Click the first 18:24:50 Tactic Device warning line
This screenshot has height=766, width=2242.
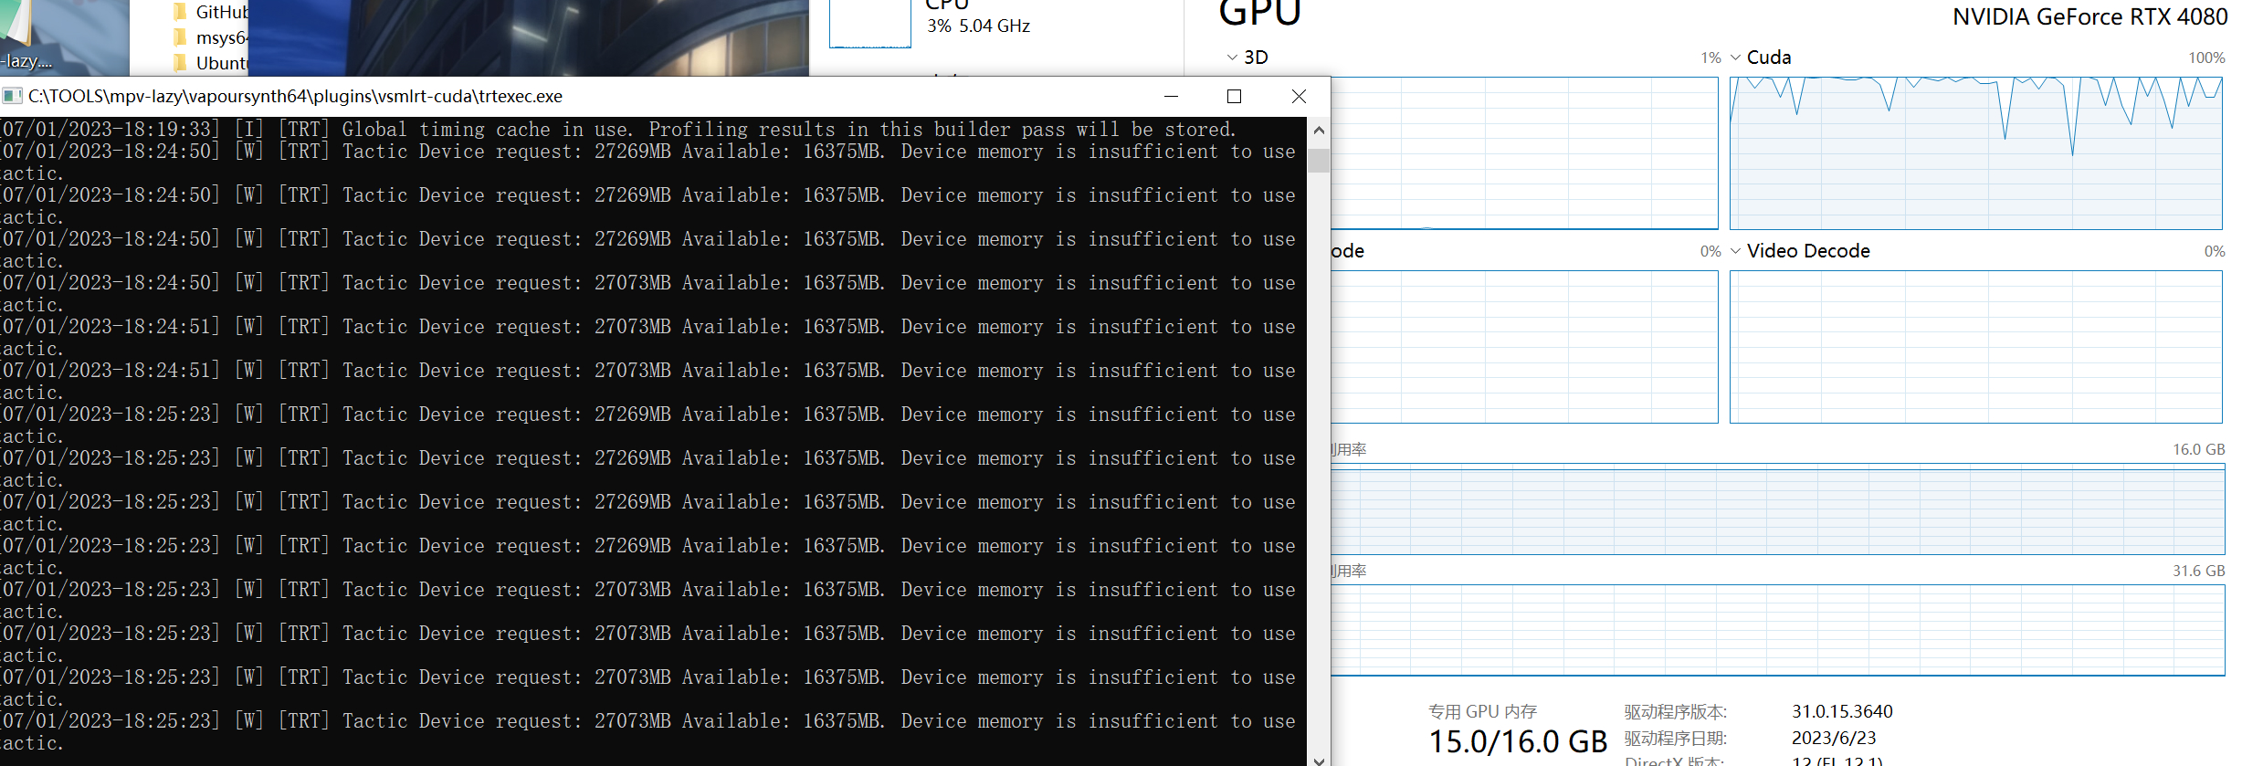point(648,163)
